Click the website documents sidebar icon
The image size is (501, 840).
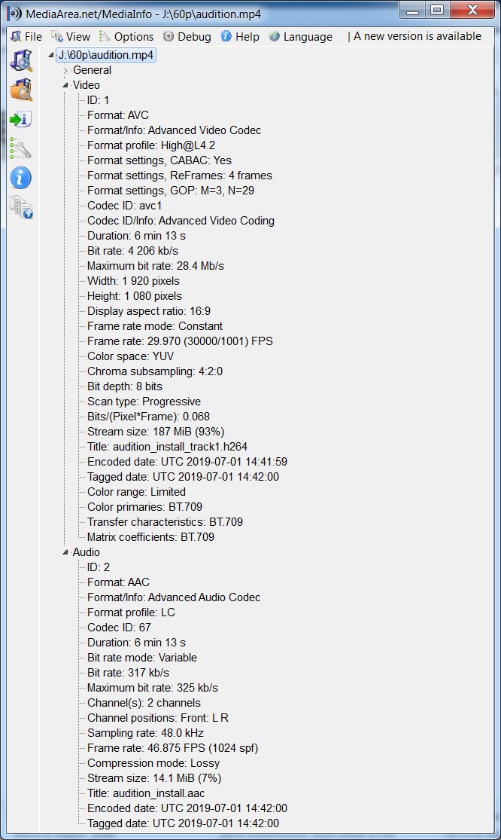click(x=21, y=207)
